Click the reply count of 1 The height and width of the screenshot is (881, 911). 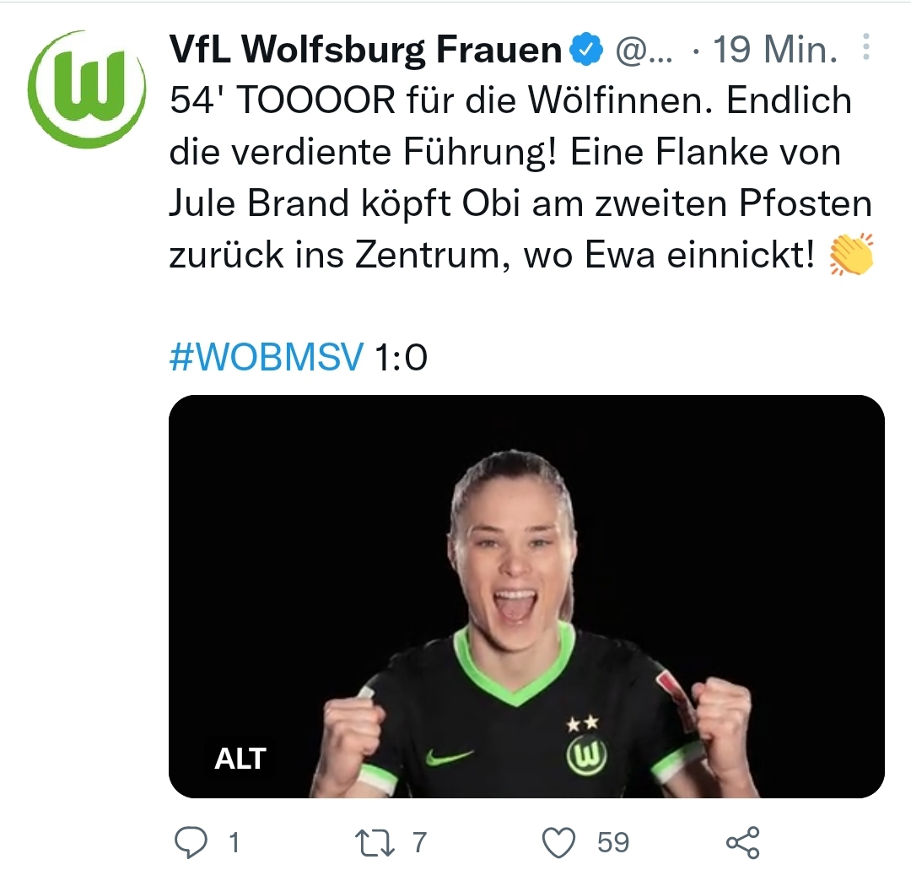tap(234, 843)
